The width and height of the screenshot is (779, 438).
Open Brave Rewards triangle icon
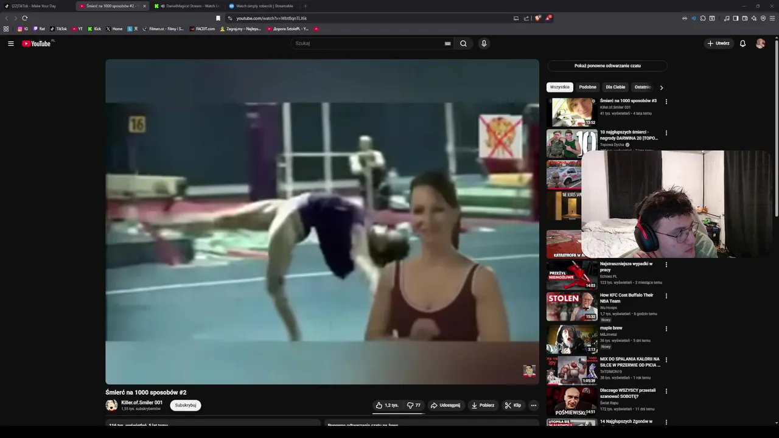pos(548,18)
